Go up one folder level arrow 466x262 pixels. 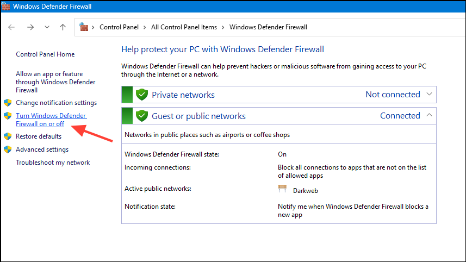coord(63,27)
